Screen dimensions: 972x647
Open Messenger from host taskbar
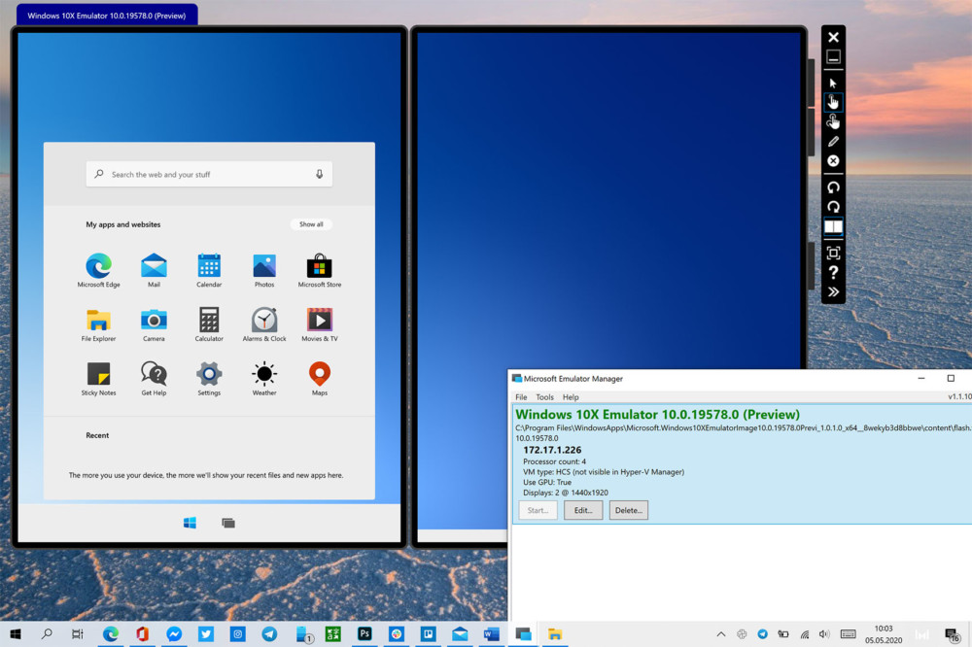[x=174, y=634]
